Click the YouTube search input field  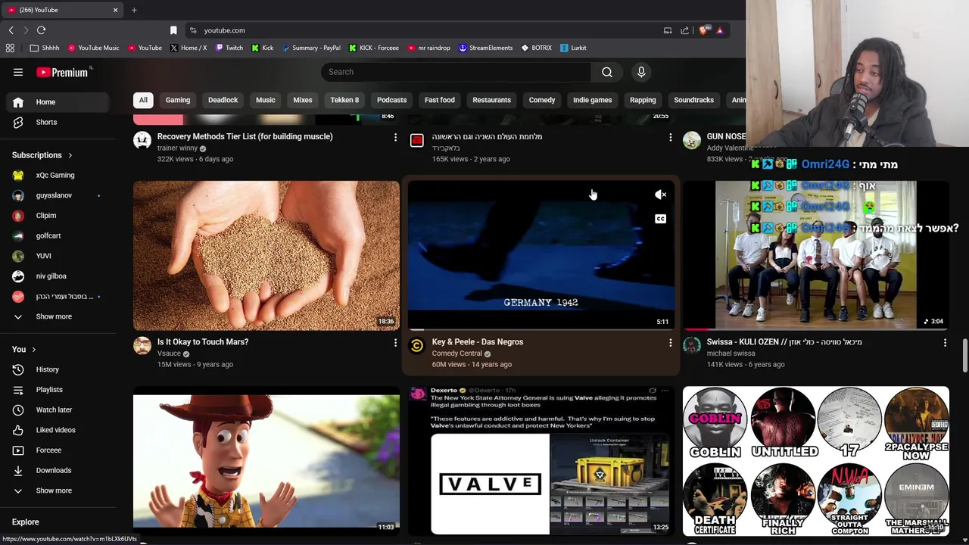point(456,72)
